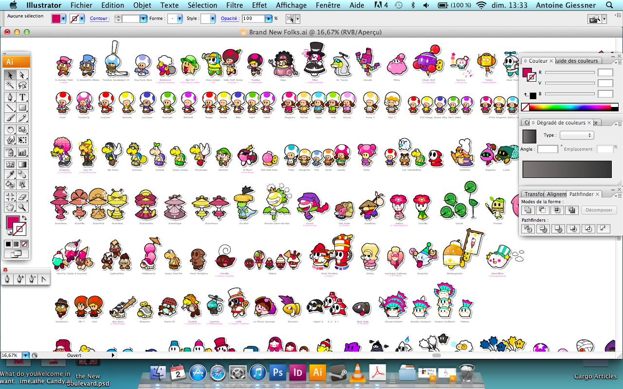Click the Décomposer button
The width and height of the screenshot is (623, 389).
click(599, 210)
